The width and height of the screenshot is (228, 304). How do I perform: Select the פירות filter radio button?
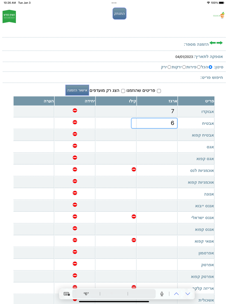click(199, 67)
